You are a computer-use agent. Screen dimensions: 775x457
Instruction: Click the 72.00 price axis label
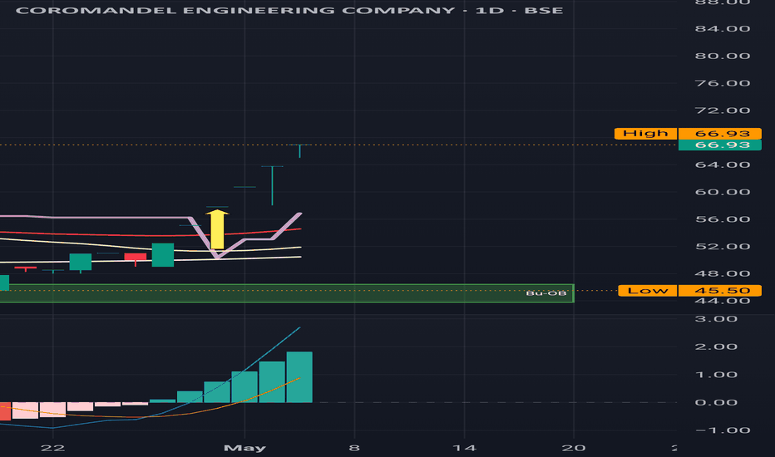(x=723, y=111)
